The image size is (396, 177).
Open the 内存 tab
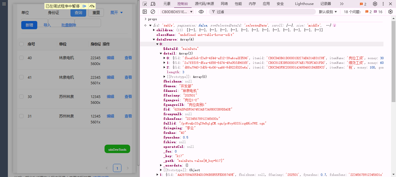pos(252,4)
